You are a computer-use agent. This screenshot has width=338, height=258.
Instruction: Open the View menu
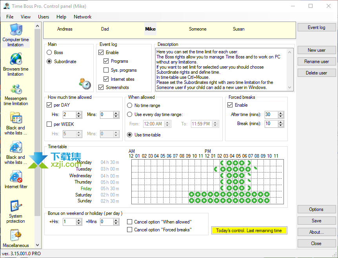click(25, 17)
